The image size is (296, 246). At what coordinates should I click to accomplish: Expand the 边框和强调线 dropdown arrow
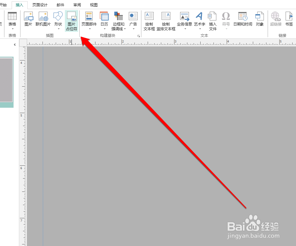pos(125,29)
